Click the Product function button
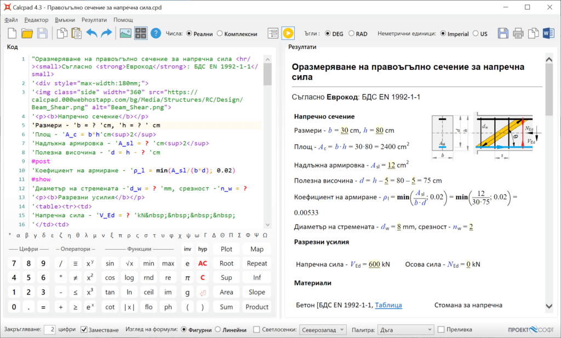This screenshot has height=338, width=561. pos(257,307)
